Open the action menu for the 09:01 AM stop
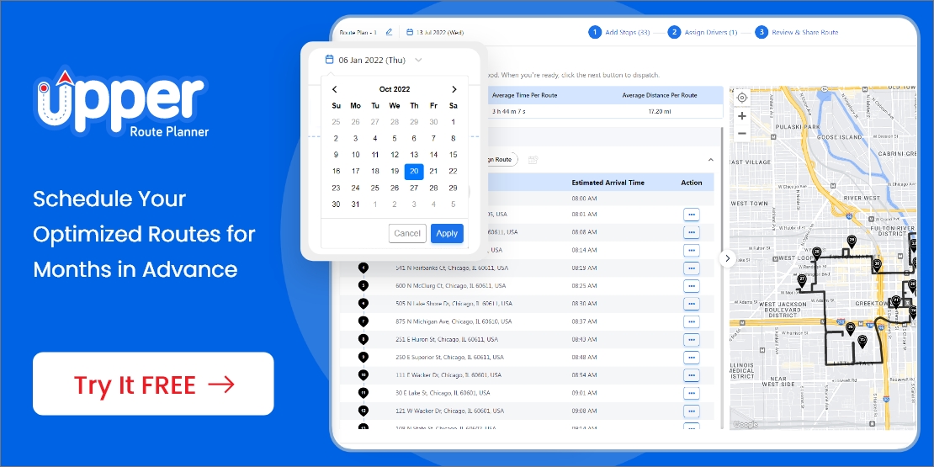Image resolution: width=934 pixels, height=467 pixels. (692, 393)
